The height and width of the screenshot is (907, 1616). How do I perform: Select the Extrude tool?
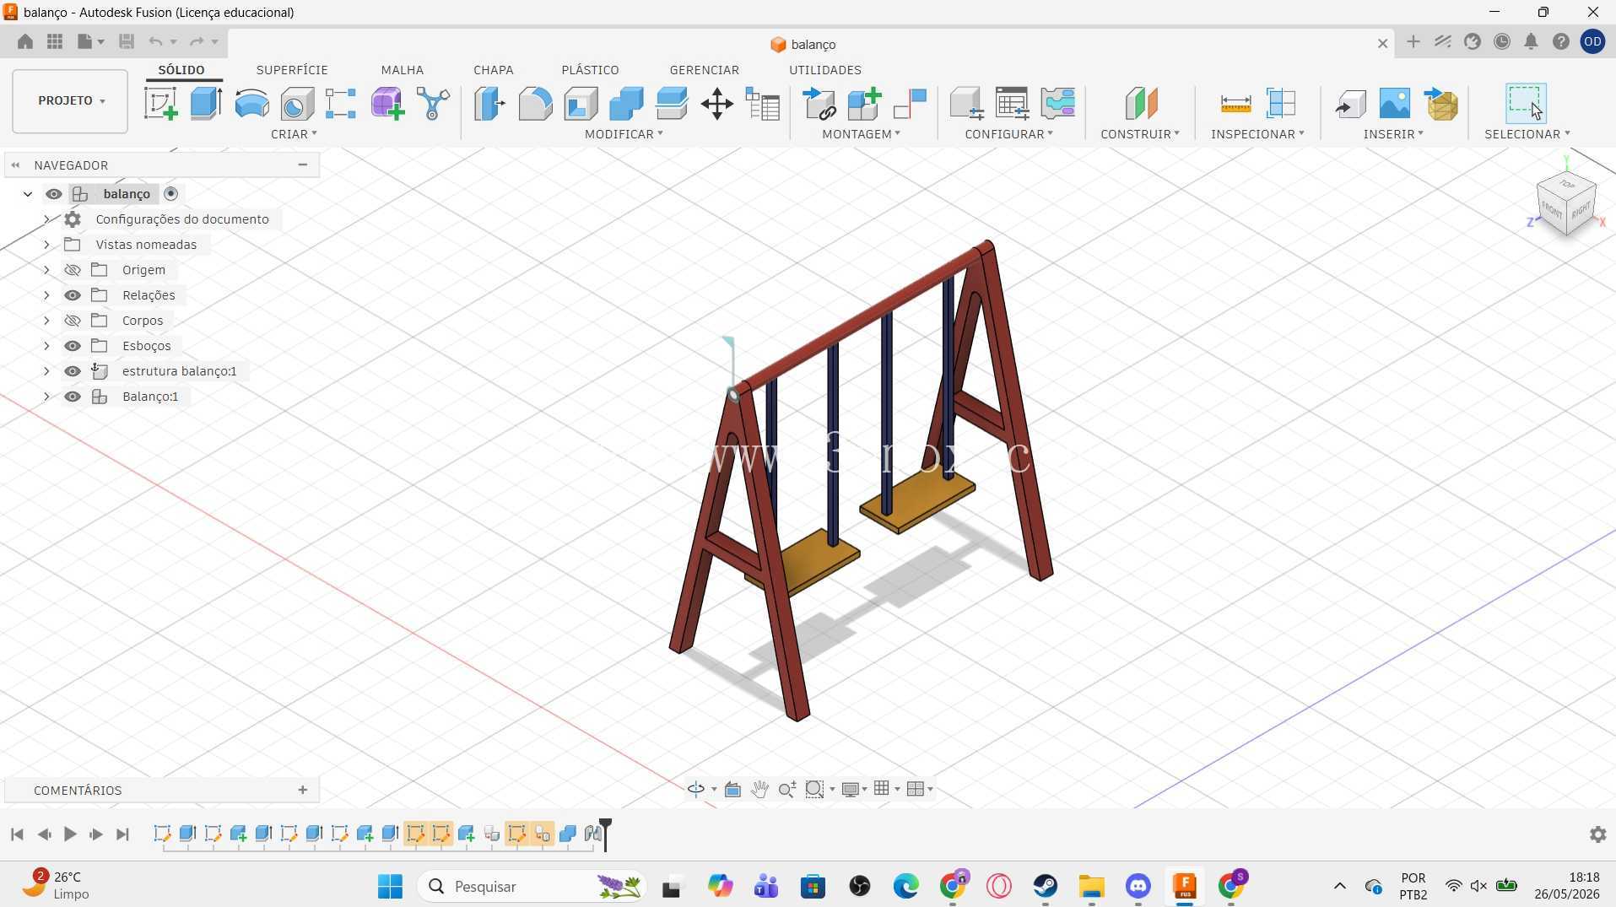[x=206, y=104]
